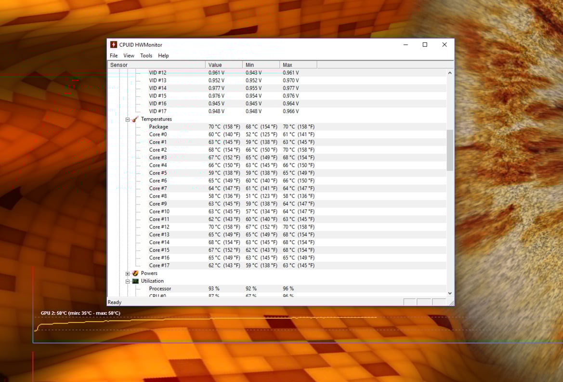Select the VID #17 row label
Viewport: 563px width, 382px height.
click(x=157, y=111)
